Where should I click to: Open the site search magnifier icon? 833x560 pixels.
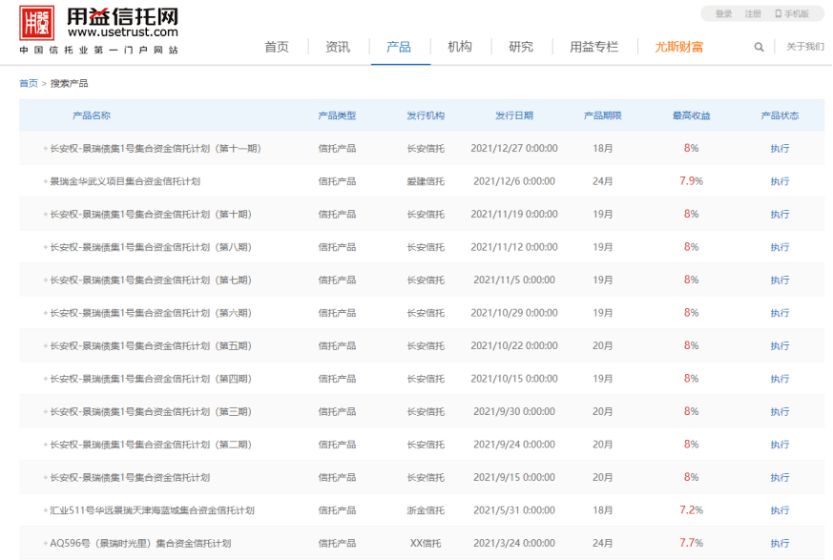point(759,46)
